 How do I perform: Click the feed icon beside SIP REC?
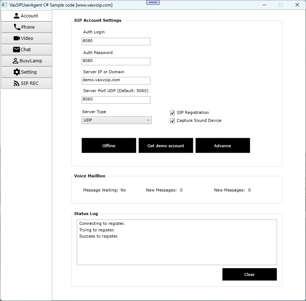tap(16, 83)
